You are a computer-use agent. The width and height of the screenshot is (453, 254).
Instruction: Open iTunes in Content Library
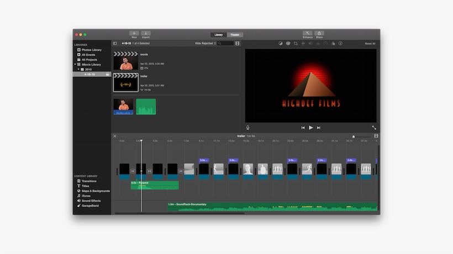coord(86,196)
